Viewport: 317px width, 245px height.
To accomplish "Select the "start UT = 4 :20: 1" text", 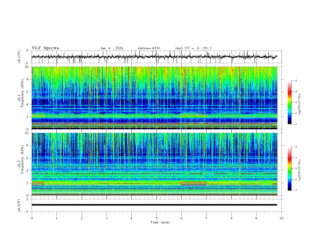I will coord(193,48).
